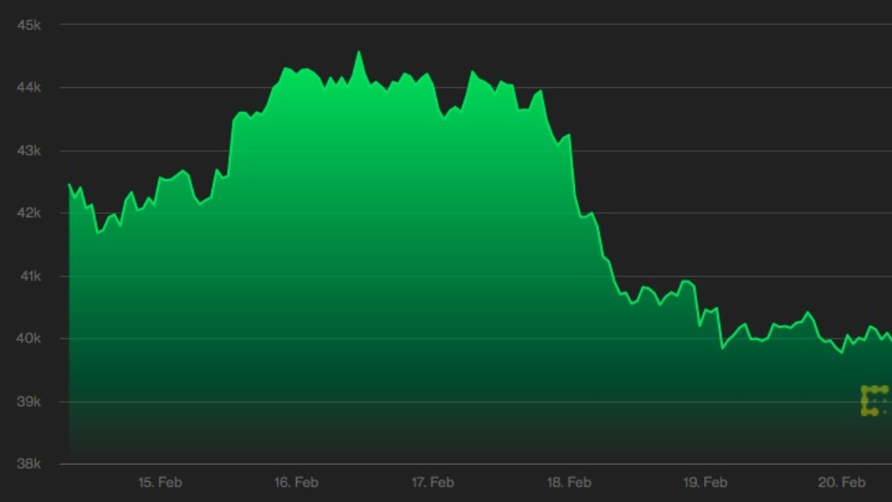Click the 17. Feb date label

tap(433, 482)
